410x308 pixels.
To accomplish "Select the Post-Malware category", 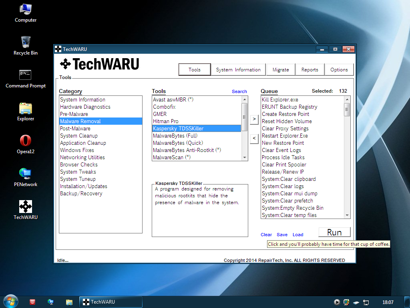I will pyautogui.click(x=100, y=128).
